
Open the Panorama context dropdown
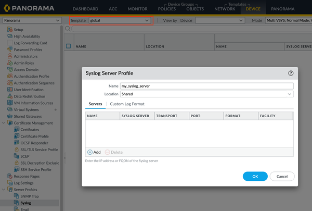point(32,20)
